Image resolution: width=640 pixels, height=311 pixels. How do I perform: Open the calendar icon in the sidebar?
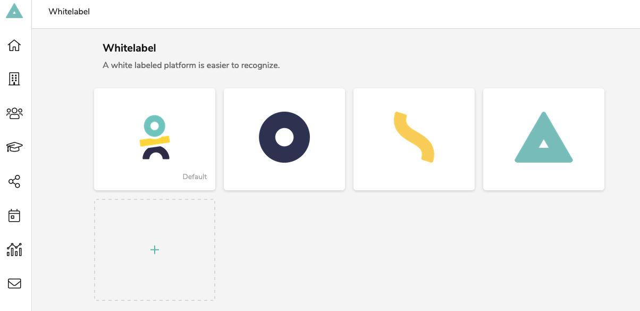[14, 215]
